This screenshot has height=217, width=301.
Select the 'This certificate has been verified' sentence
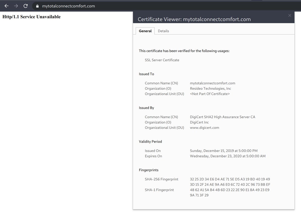click(184, 51)
